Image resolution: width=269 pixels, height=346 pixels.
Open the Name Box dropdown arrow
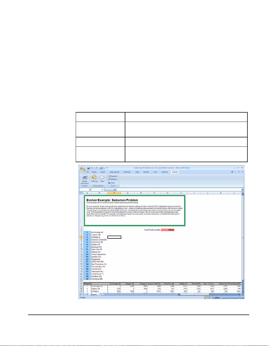click(x=102, y=190)
